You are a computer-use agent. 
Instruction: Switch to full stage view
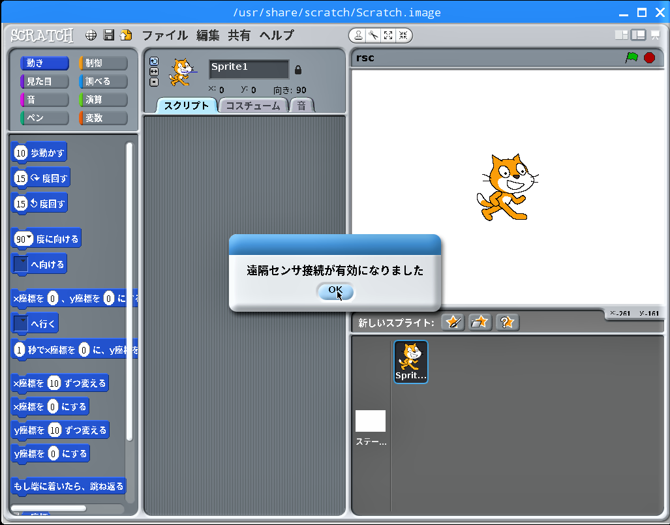tap(639, 35)
